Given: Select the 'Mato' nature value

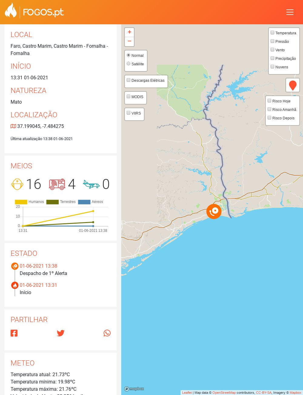Looking at the screenshot, I should [x=16, y=102].
